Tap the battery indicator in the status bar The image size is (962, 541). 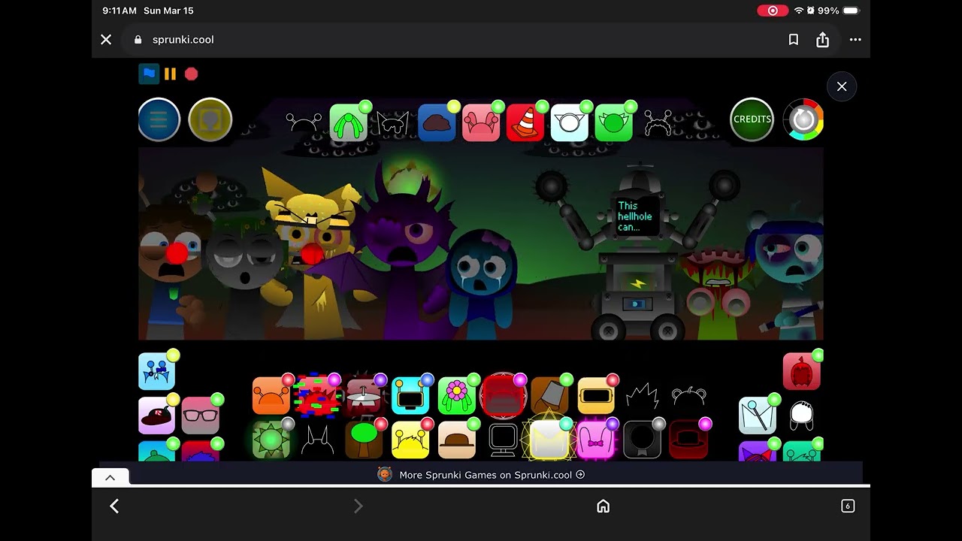point(851,11)
